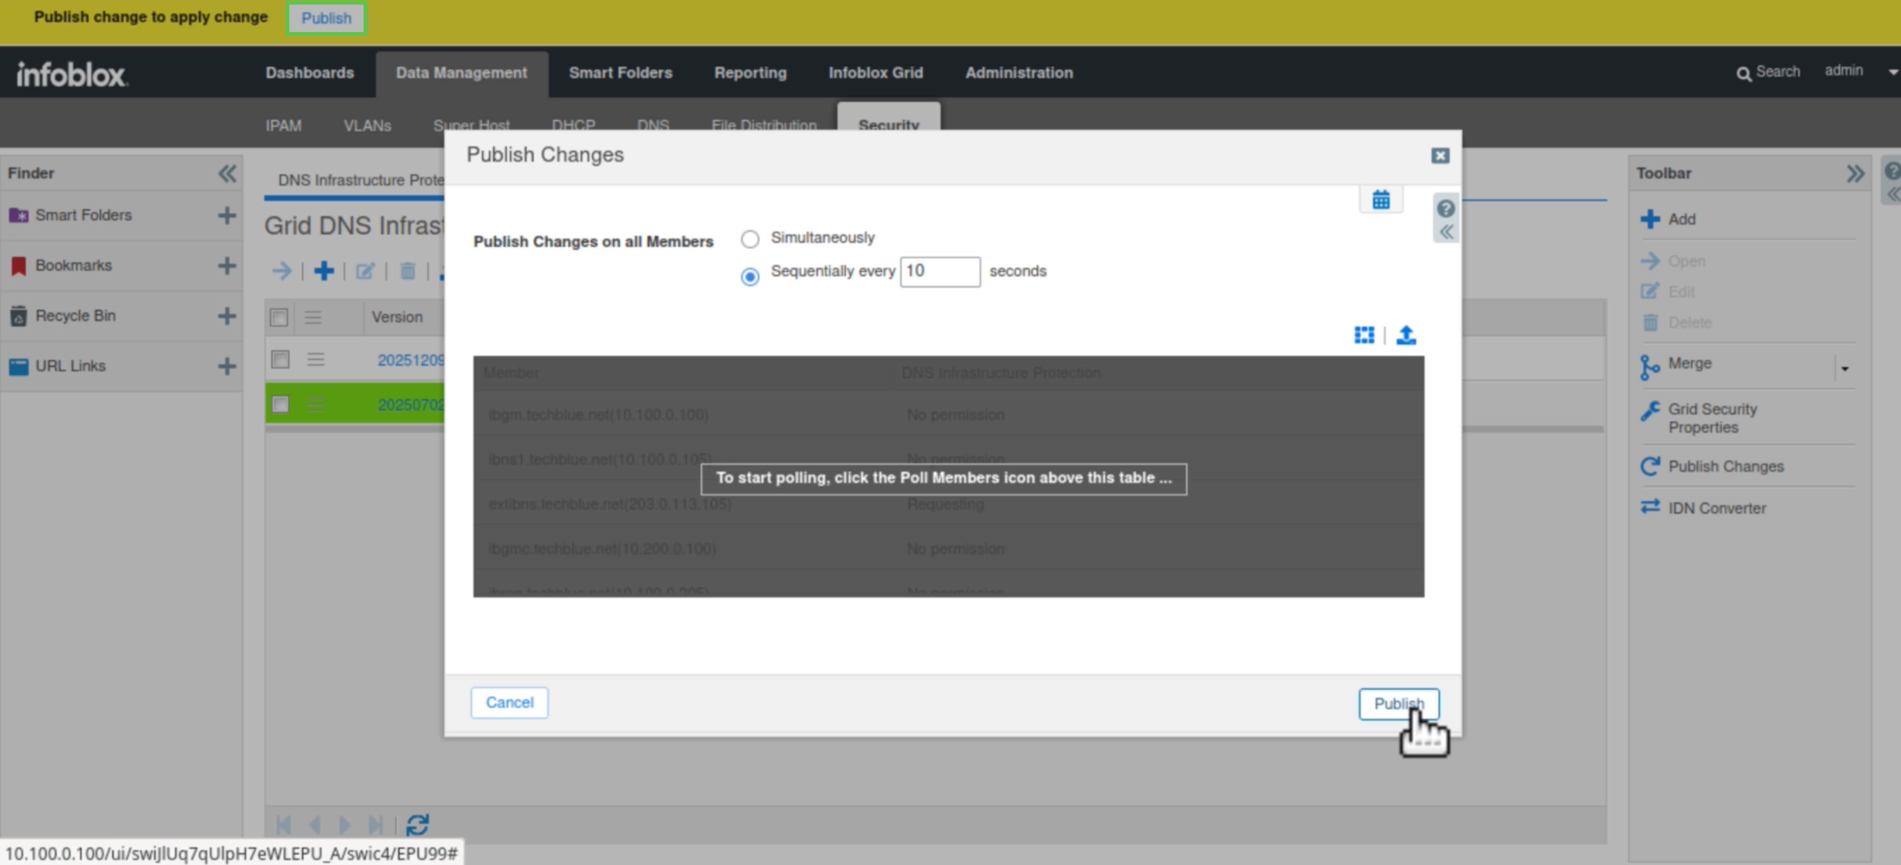Select the Sequentially every radio option
This screenshot has height=865, width=1901.
750,277
